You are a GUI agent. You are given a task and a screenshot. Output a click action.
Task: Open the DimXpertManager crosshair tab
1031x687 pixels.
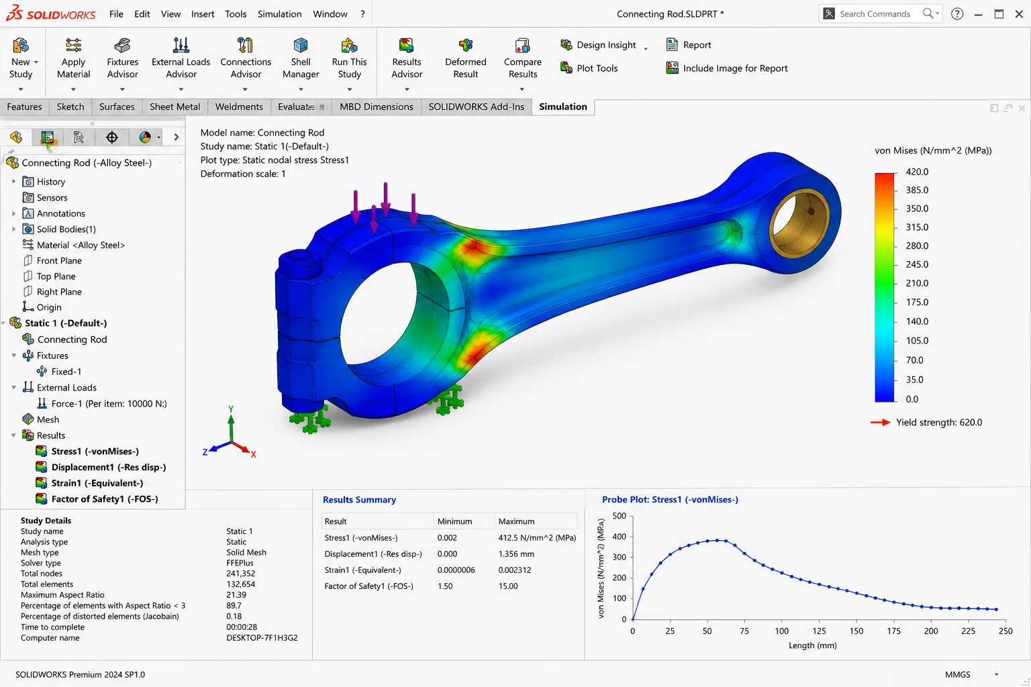click(x=112, y=137)
